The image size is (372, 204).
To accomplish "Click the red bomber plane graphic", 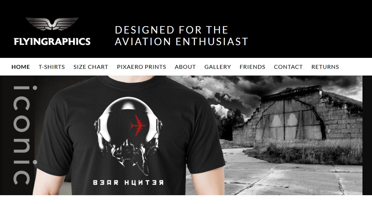I will point(138,125).
